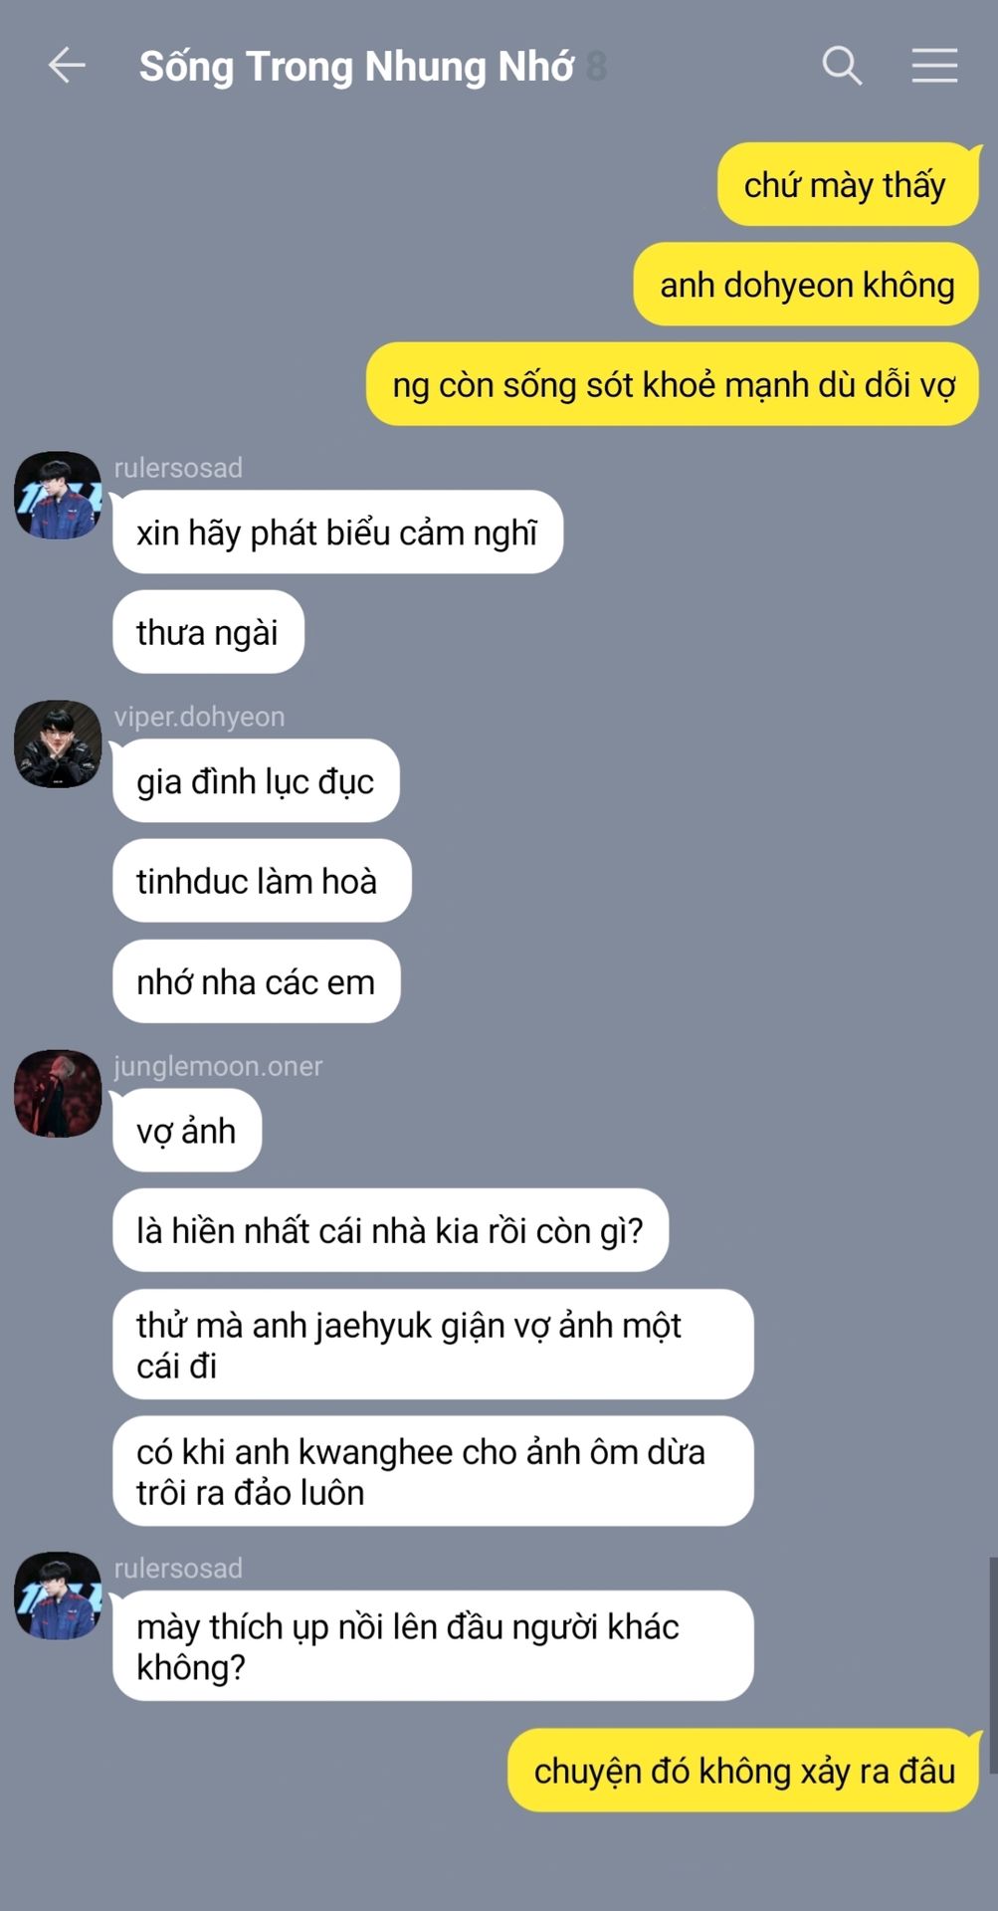998x1911 pixels.
Task: Open the hamburger chat menu
Action: [934, 66]
